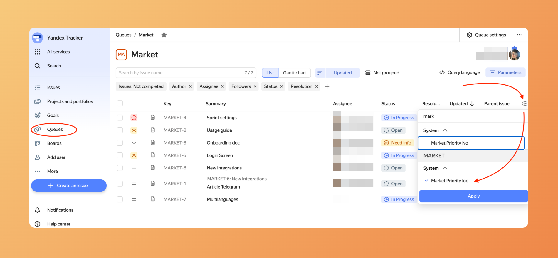Viewport: 558px width, 258px height.
Task: Open Queues in the sidebar
Action: [x=55, y=129]
